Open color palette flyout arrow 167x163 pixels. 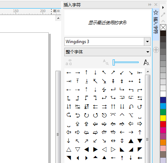(163, 7)
